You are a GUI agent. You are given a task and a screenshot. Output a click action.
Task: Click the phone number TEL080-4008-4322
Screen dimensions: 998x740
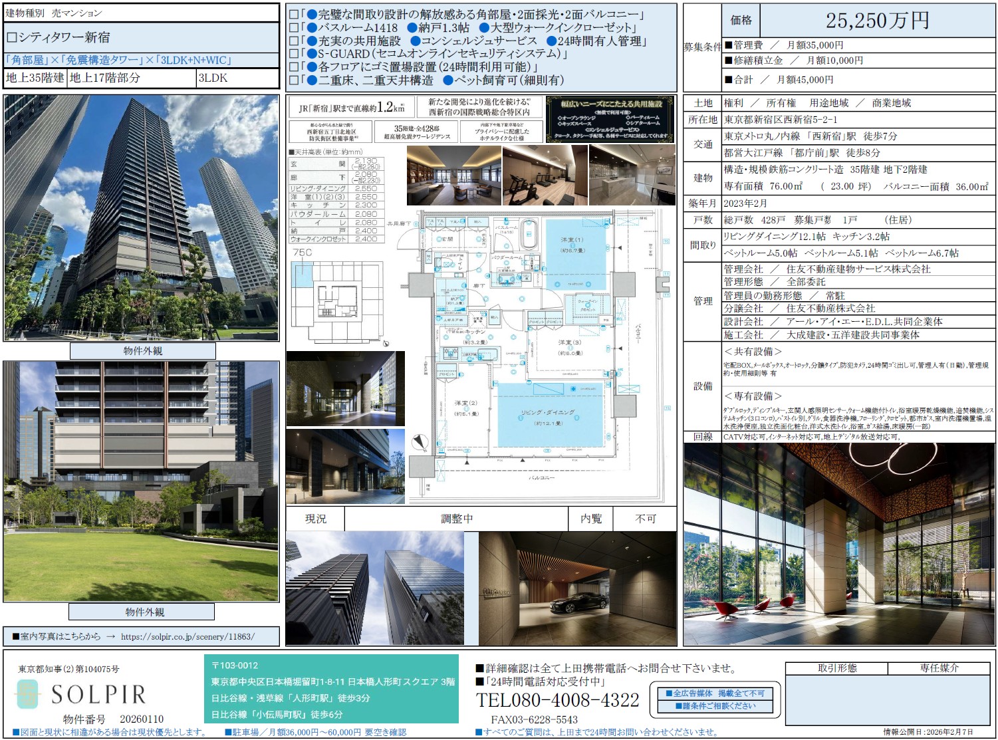coord(557,700)
